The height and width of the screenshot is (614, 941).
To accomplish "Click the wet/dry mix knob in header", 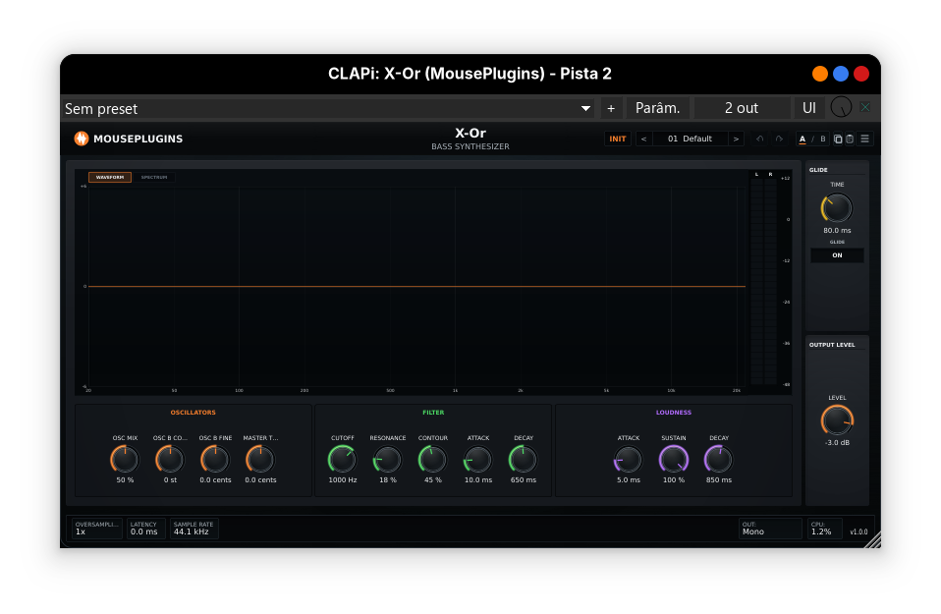I will pos(841,107).
